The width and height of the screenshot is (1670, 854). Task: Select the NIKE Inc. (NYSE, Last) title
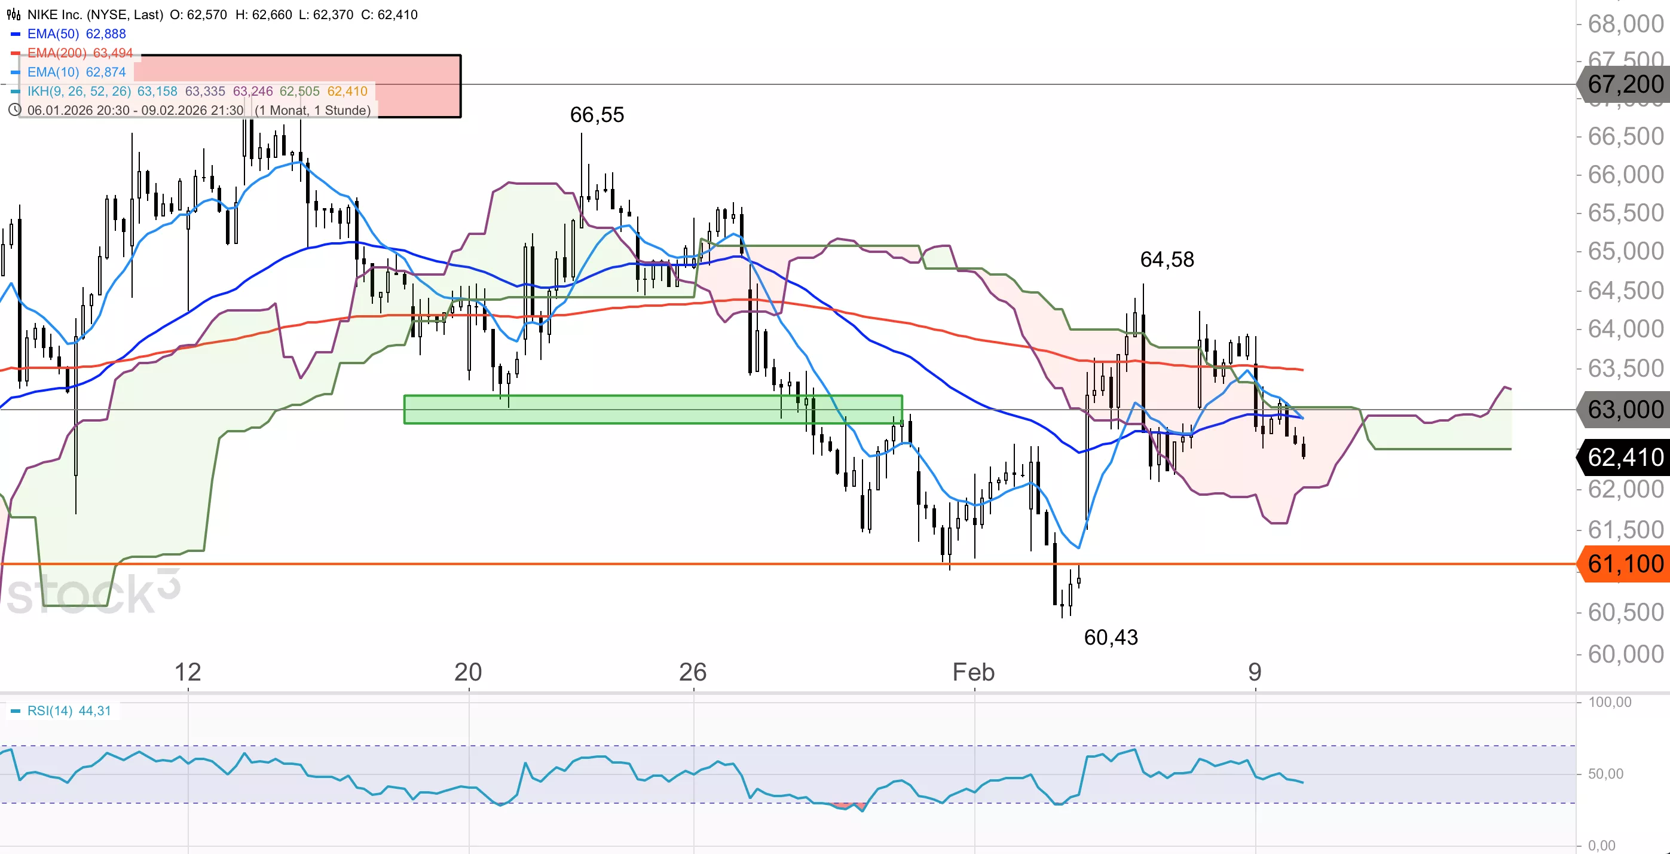click(x=95, y=14)
